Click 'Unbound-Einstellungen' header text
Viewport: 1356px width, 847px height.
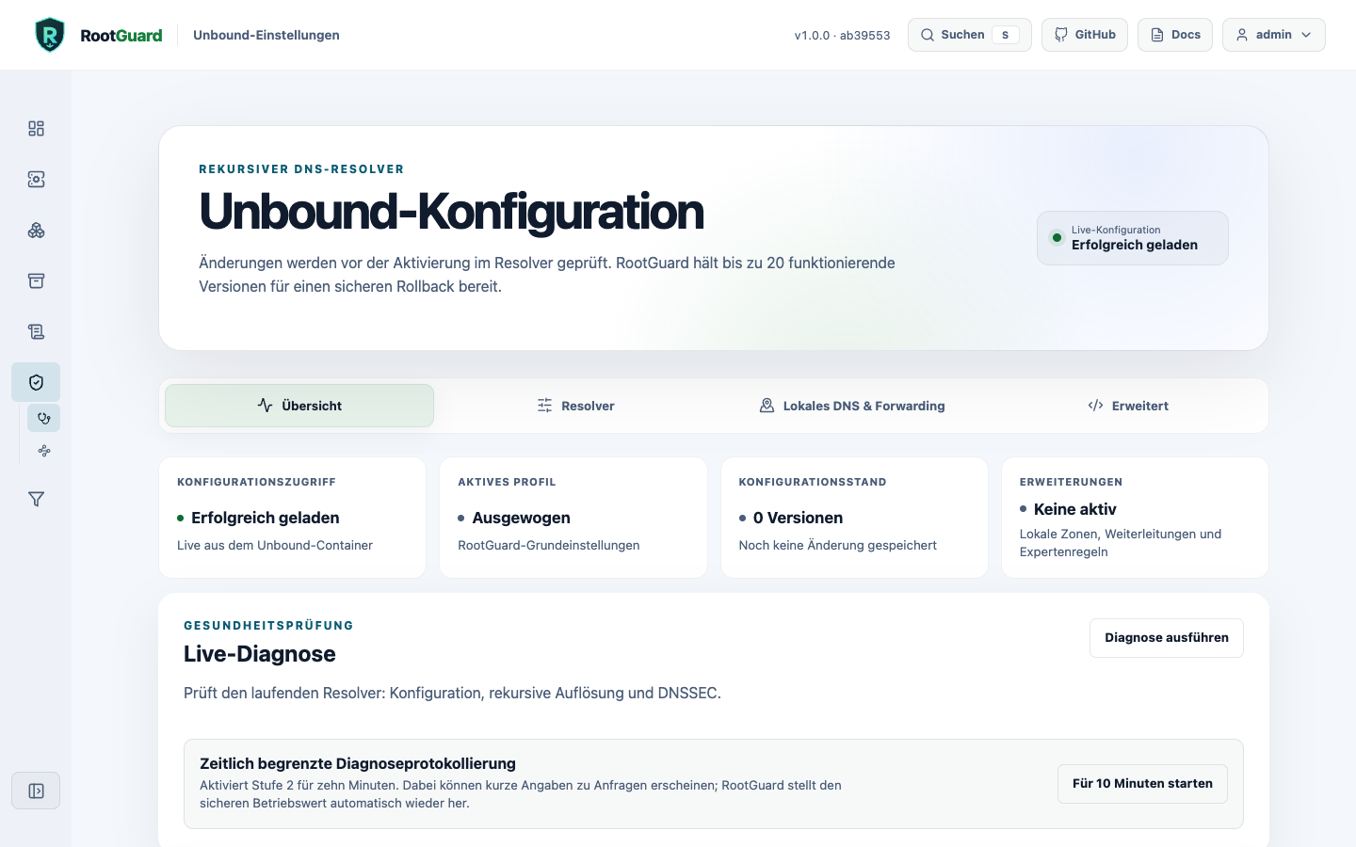[x=266, y=35]
